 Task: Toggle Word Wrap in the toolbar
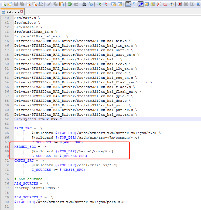(x=128, y=4)
